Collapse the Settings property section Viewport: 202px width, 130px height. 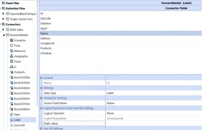41,88
